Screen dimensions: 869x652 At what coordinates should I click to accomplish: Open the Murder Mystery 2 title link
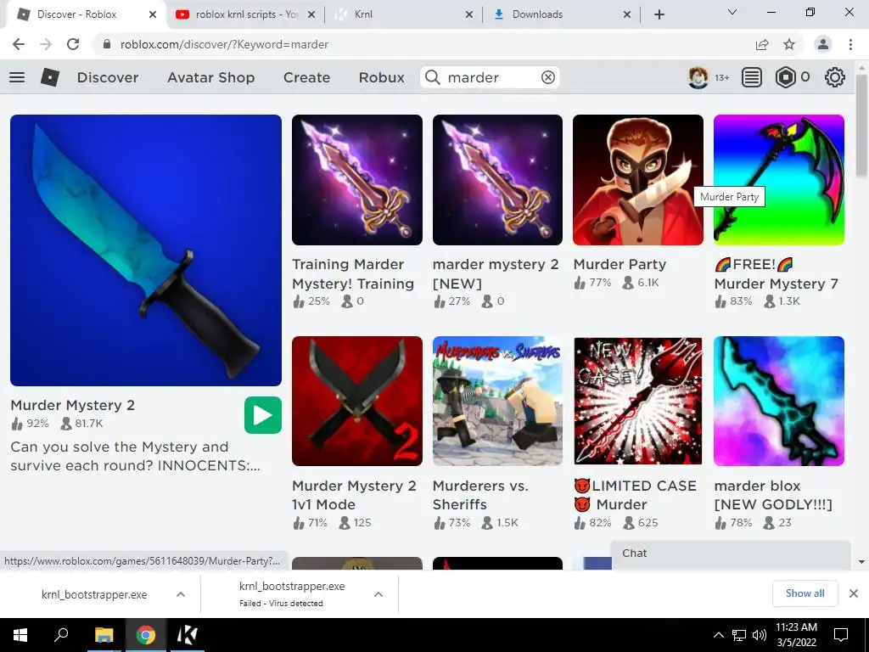(73, 405)
